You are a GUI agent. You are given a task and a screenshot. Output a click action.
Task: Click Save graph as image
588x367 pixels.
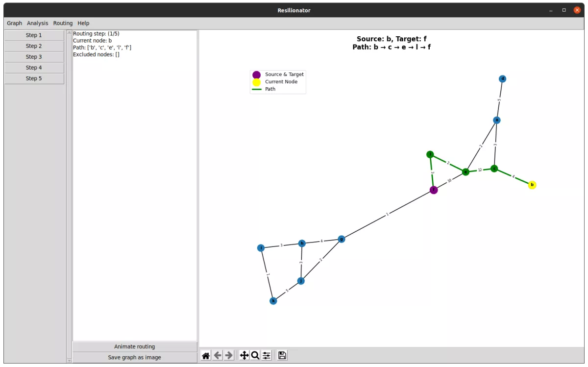(x=134, y=357)
